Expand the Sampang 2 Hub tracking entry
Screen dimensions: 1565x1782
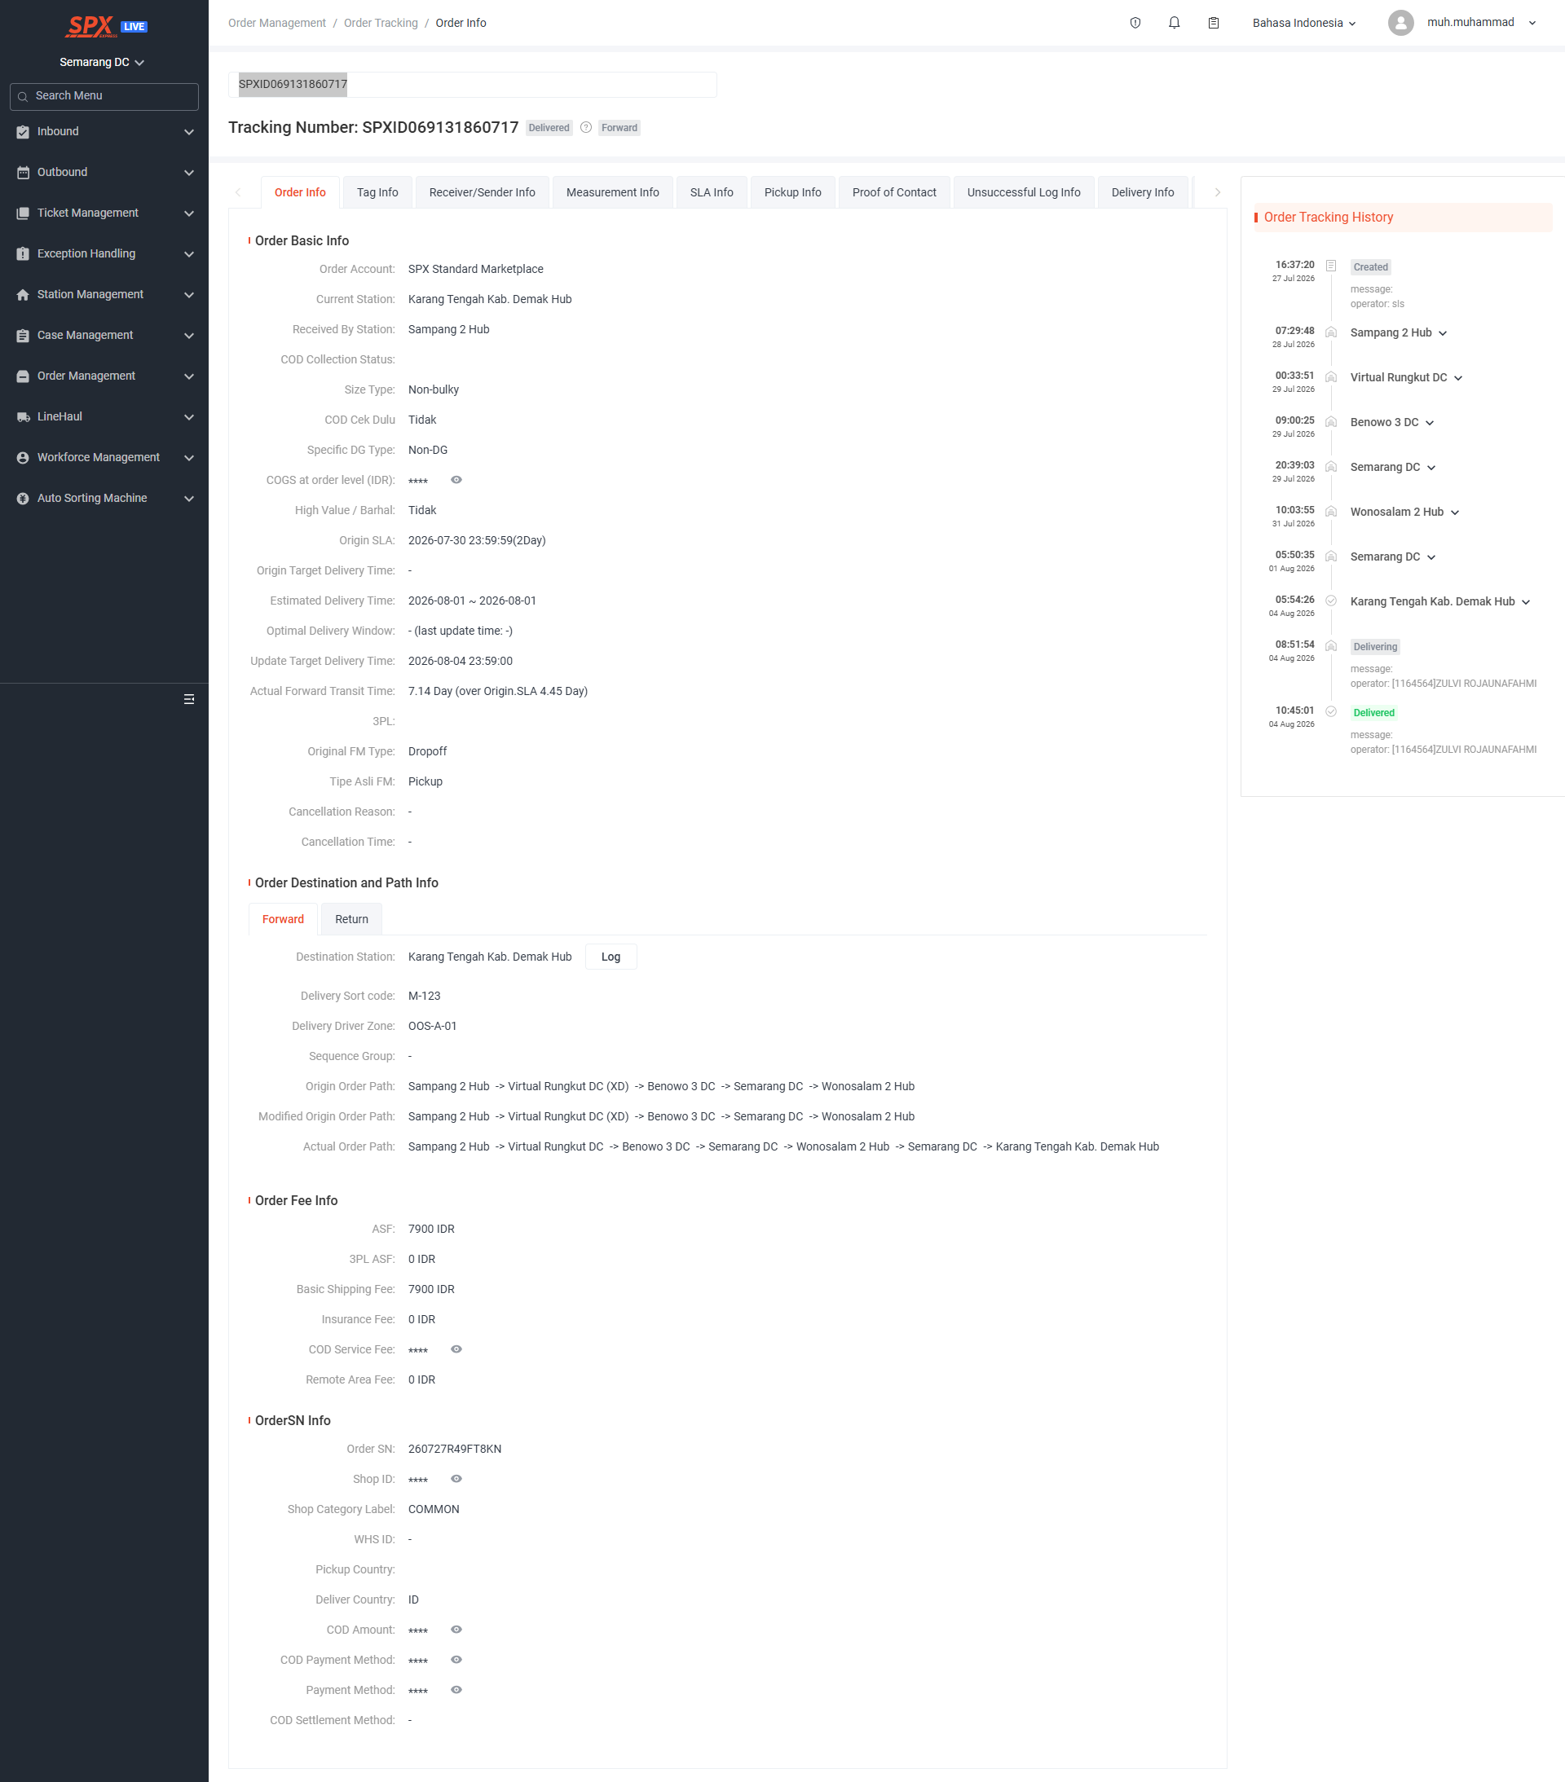(1443, 333)
